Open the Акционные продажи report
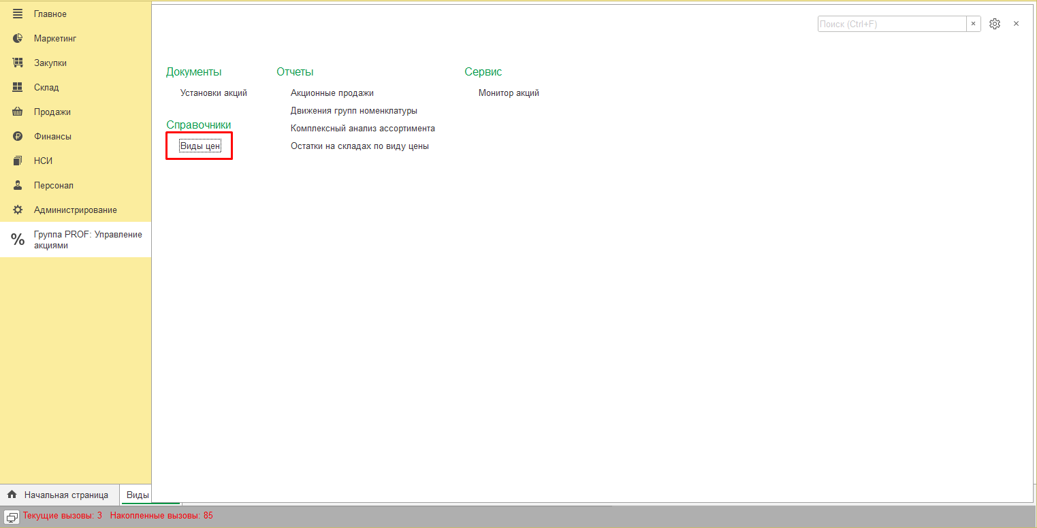 332,93
